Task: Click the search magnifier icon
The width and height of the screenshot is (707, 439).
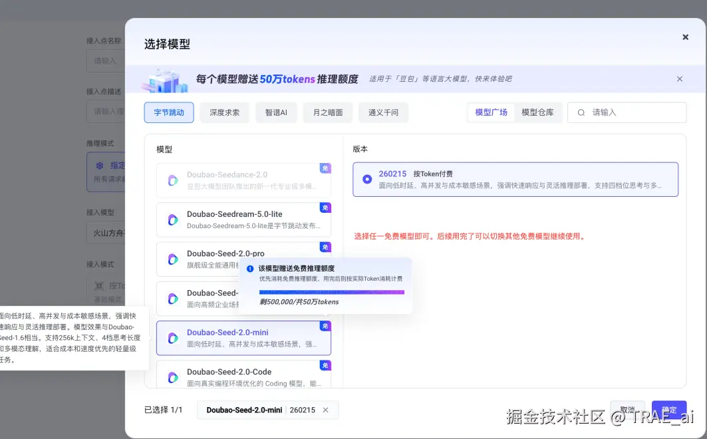Action: point(581,112)
